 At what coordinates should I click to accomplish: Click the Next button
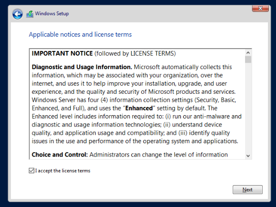tap(247, 189)
